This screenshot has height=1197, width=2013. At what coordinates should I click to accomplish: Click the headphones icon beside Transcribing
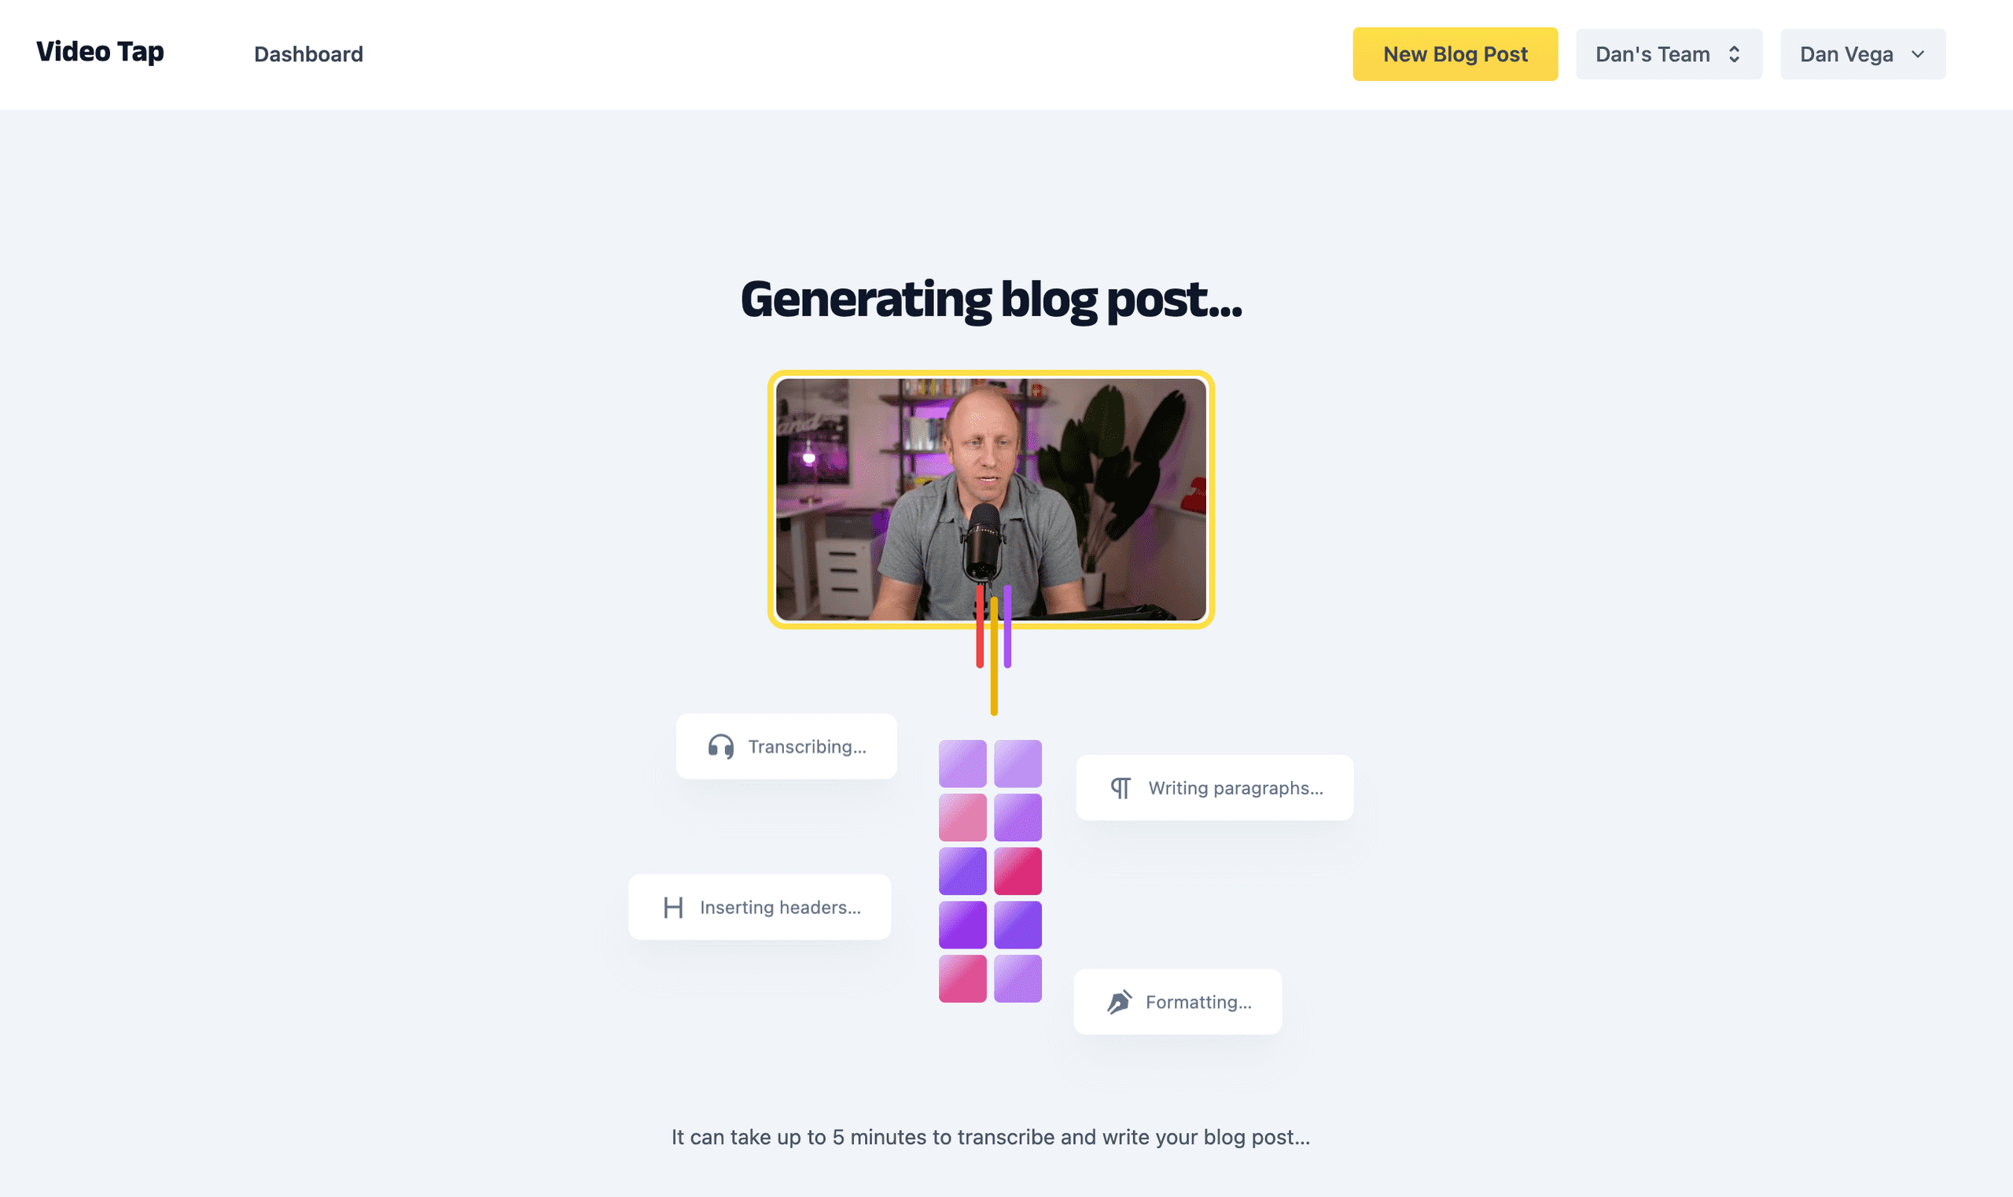tap(720, 746)
